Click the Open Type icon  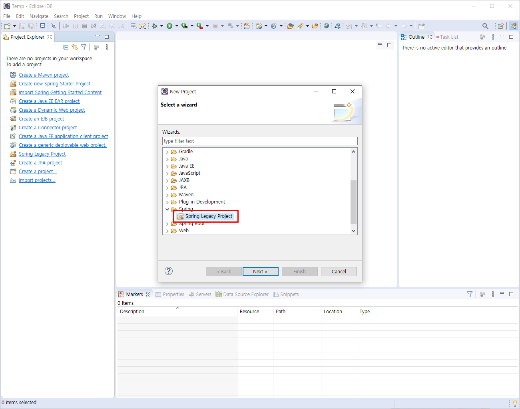291,26
